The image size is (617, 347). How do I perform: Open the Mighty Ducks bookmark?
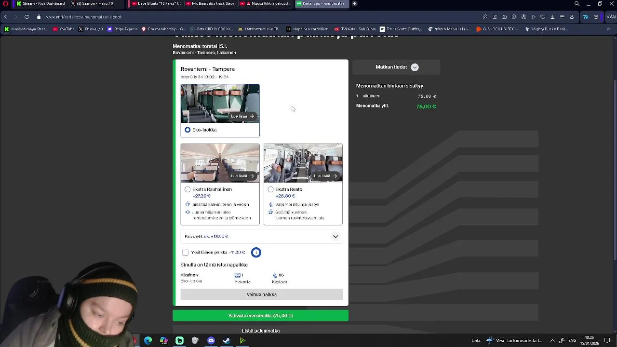pyautogui.click(x=546, y=29)
